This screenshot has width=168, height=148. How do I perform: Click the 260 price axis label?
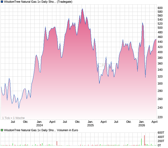(160, 99)
